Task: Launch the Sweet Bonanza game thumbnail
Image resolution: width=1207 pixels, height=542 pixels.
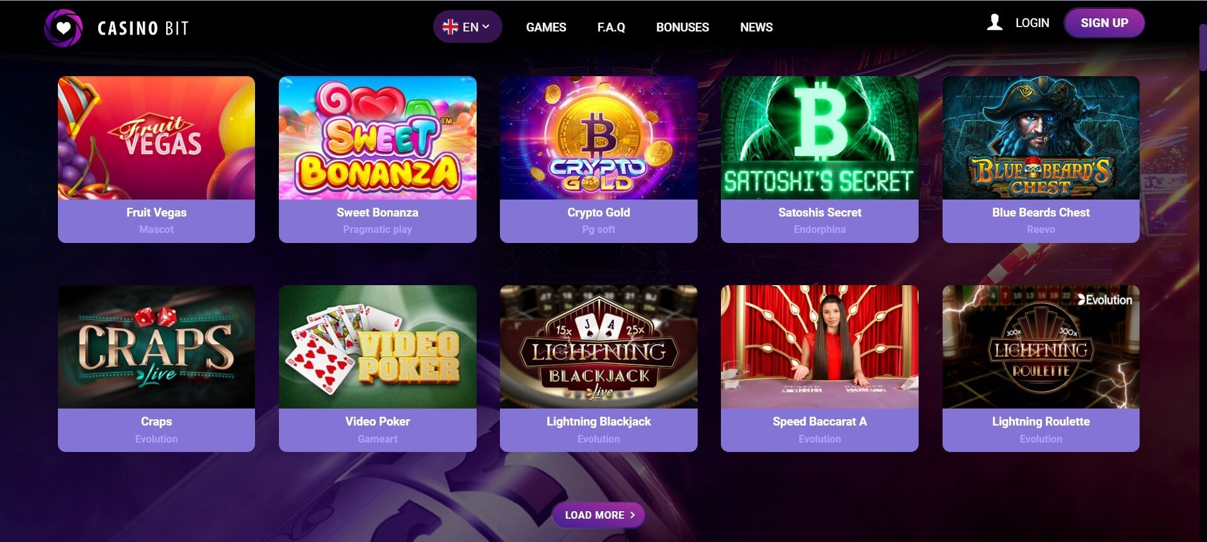Action: tap(377, 138)
